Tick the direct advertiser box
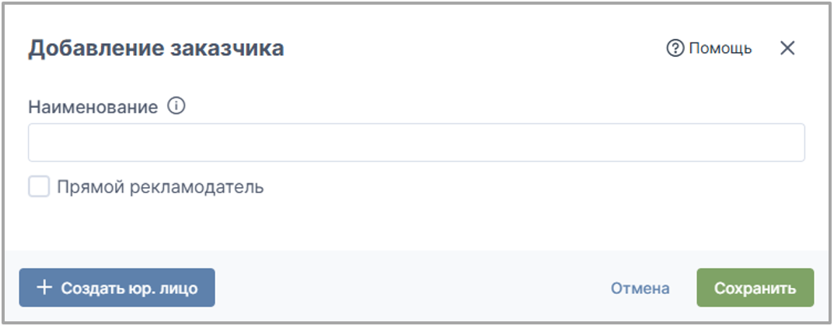834x326 pixels. tap(39, 187)
